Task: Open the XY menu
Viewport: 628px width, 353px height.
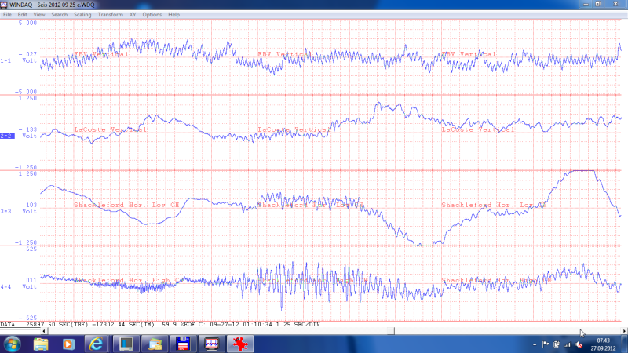Action: coord(133,15)
